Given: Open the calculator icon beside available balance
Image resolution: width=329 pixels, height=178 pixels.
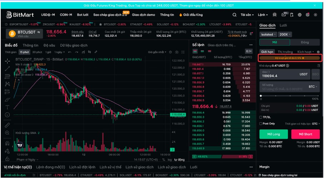Looking at the screenshot, I should (318, 66).
